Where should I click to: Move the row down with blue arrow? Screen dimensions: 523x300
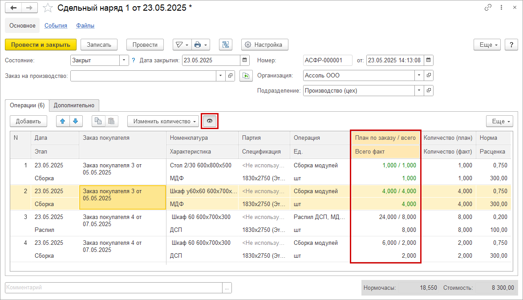(x=76, y=121)
